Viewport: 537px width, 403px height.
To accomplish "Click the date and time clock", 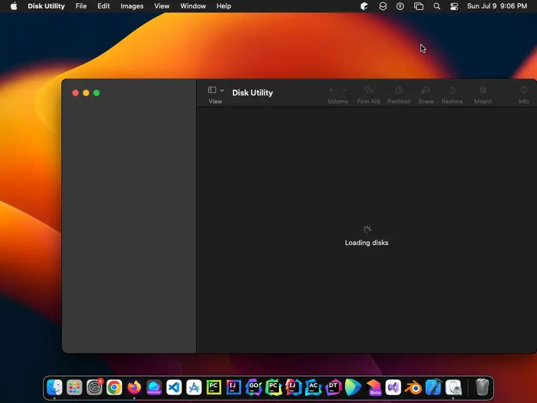I will pyautogui.click(x=497, y=6).
